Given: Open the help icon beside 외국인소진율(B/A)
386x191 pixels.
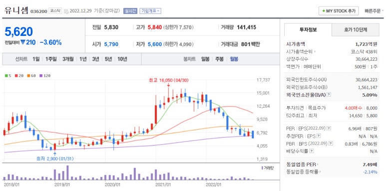Looking at the screenshot, I should point(329,95).
